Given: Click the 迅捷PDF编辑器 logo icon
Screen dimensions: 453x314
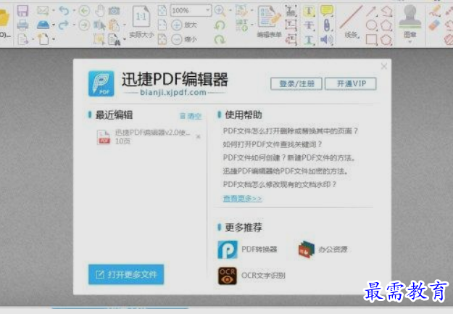Looking at the screenshot, I should 101,83.
